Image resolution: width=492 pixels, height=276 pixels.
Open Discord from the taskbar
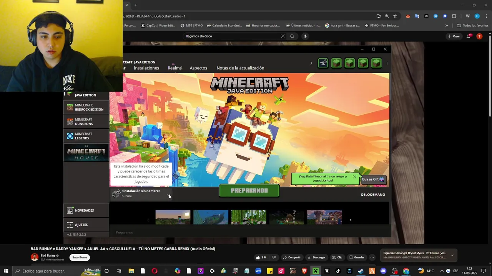tap(383, 271)
